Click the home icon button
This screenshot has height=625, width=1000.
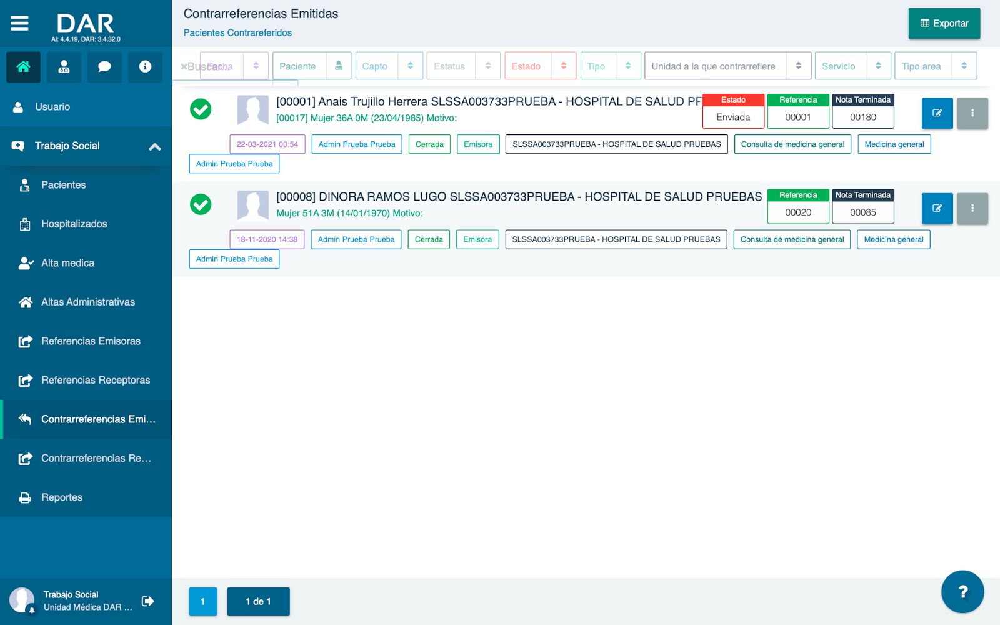click(23, 67)
